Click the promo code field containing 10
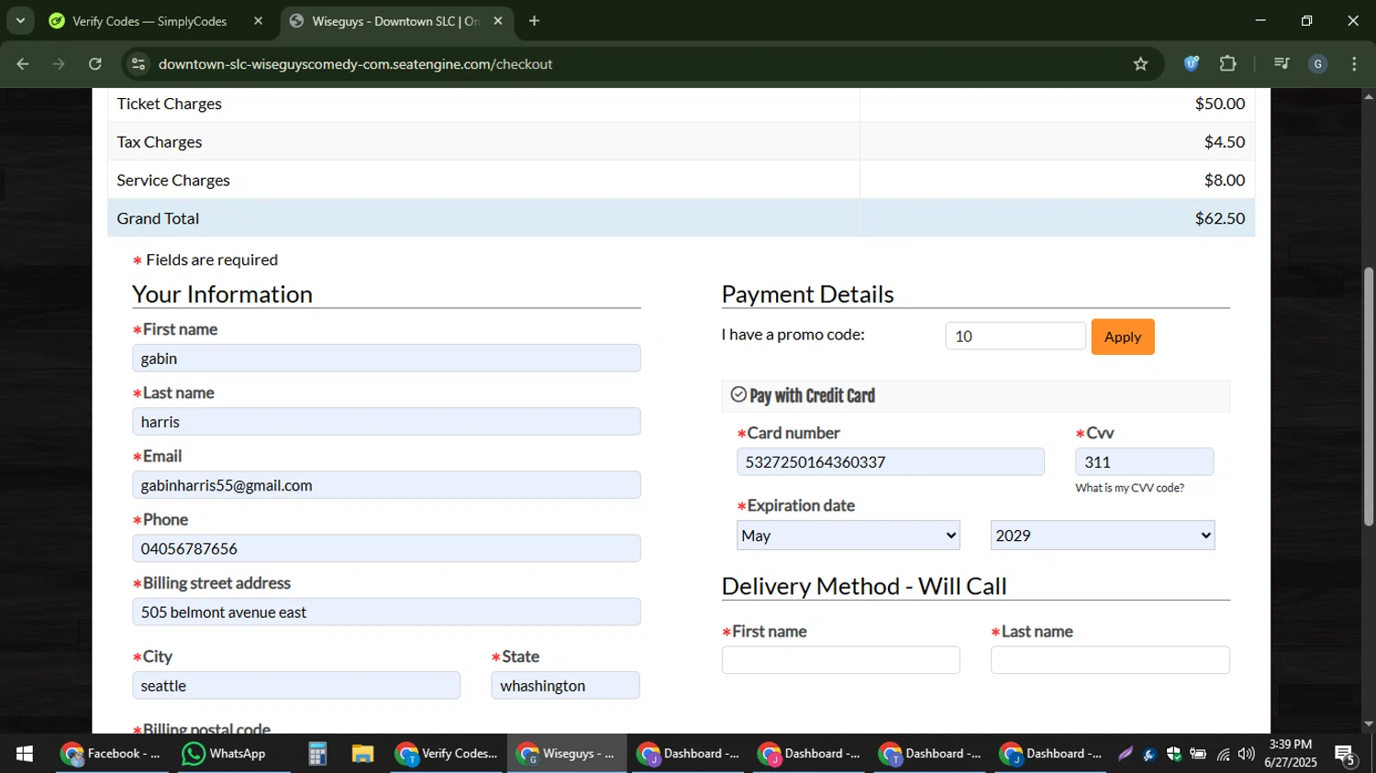The height and width of the screenshot is (773, 1376). point(1015,336)
